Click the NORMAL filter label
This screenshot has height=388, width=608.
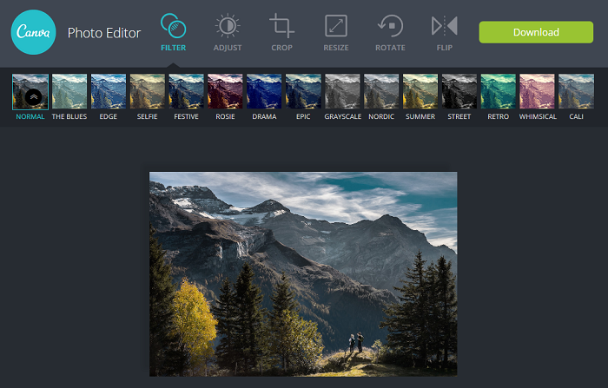[30, 116]
